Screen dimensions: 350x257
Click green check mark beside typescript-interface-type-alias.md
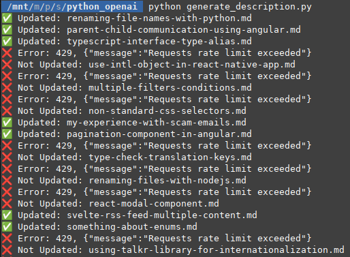pos(7,42)
